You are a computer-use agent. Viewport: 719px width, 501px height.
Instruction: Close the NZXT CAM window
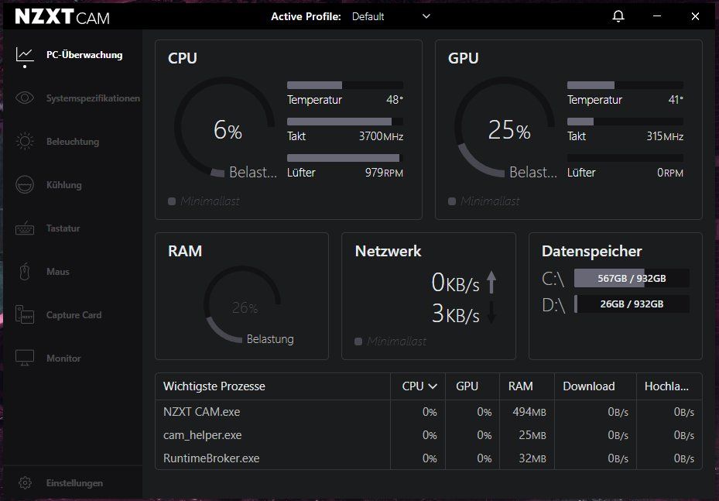pos(695,16)
